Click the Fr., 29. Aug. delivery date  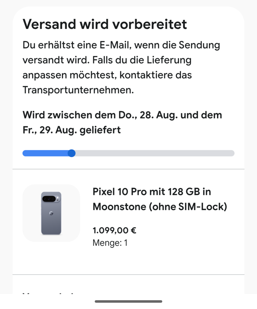click(x=46, y=130)
